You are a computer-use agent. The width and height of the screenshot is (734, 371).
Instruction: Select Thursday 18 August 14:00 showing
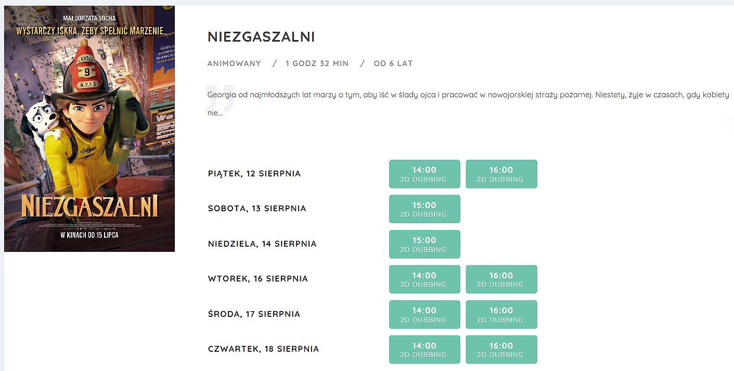[x=424, y=349]
